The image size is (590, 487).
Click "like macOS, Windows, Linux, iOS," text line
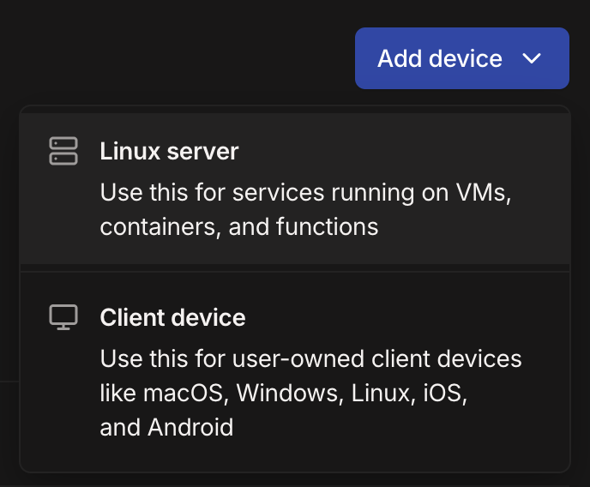pos(284,393)
